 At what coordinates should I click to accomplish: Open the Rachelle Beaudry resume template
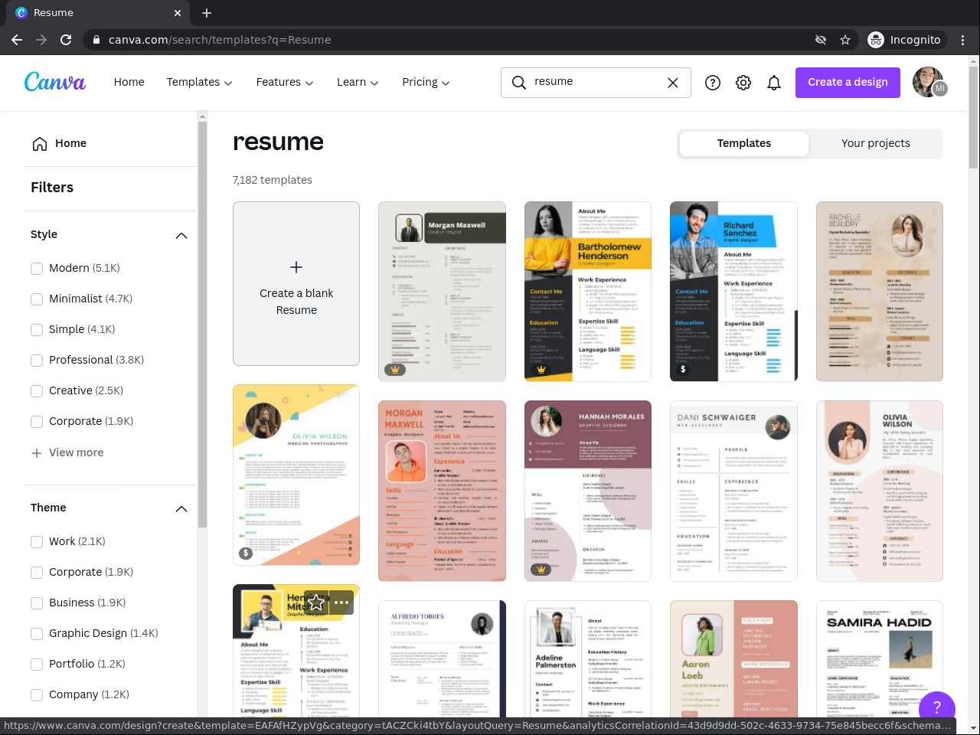[880, 292]
